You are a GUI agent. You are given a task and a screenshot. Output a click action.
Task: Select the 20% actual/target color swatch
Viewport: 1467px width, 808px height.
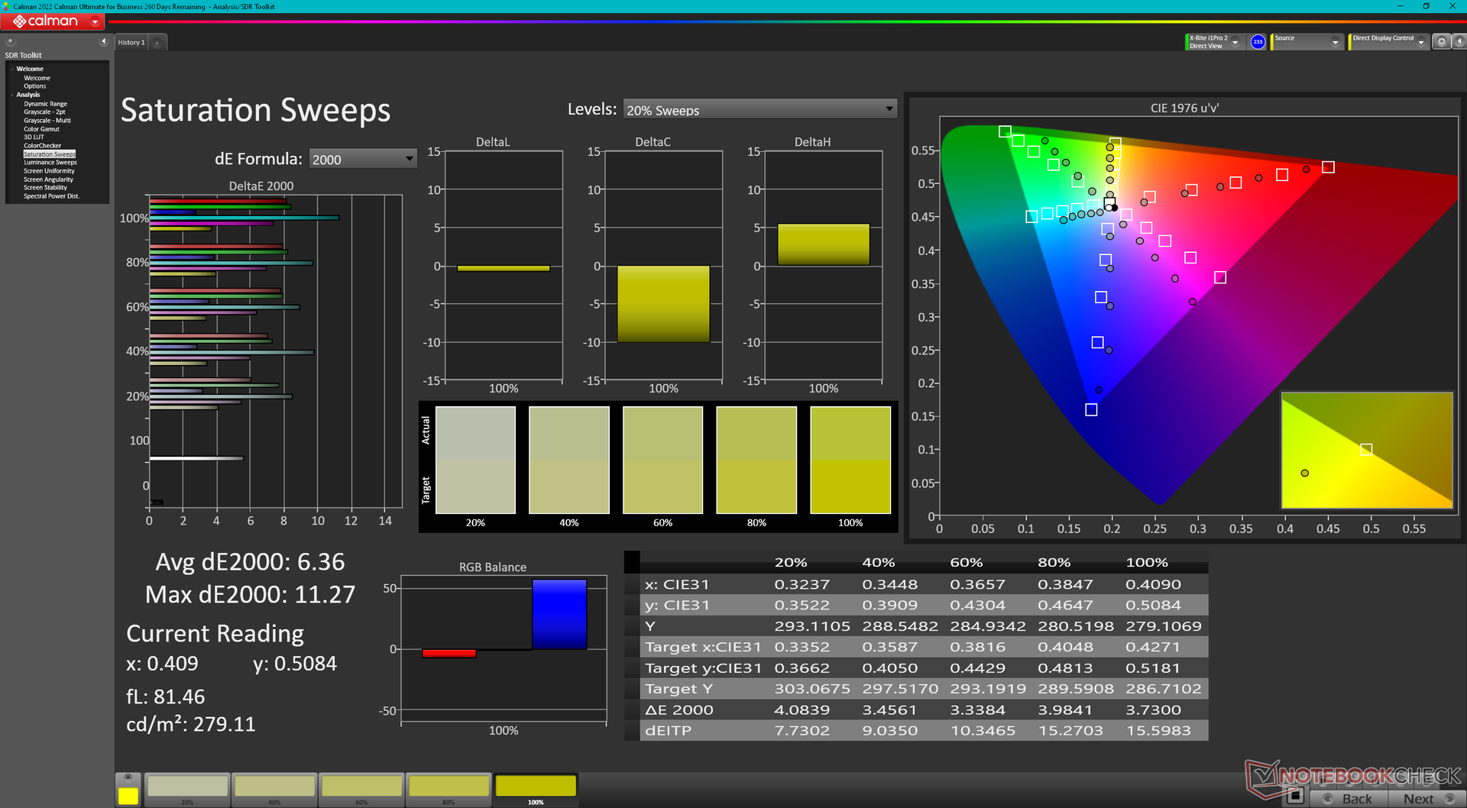click(x=475, y=460)
